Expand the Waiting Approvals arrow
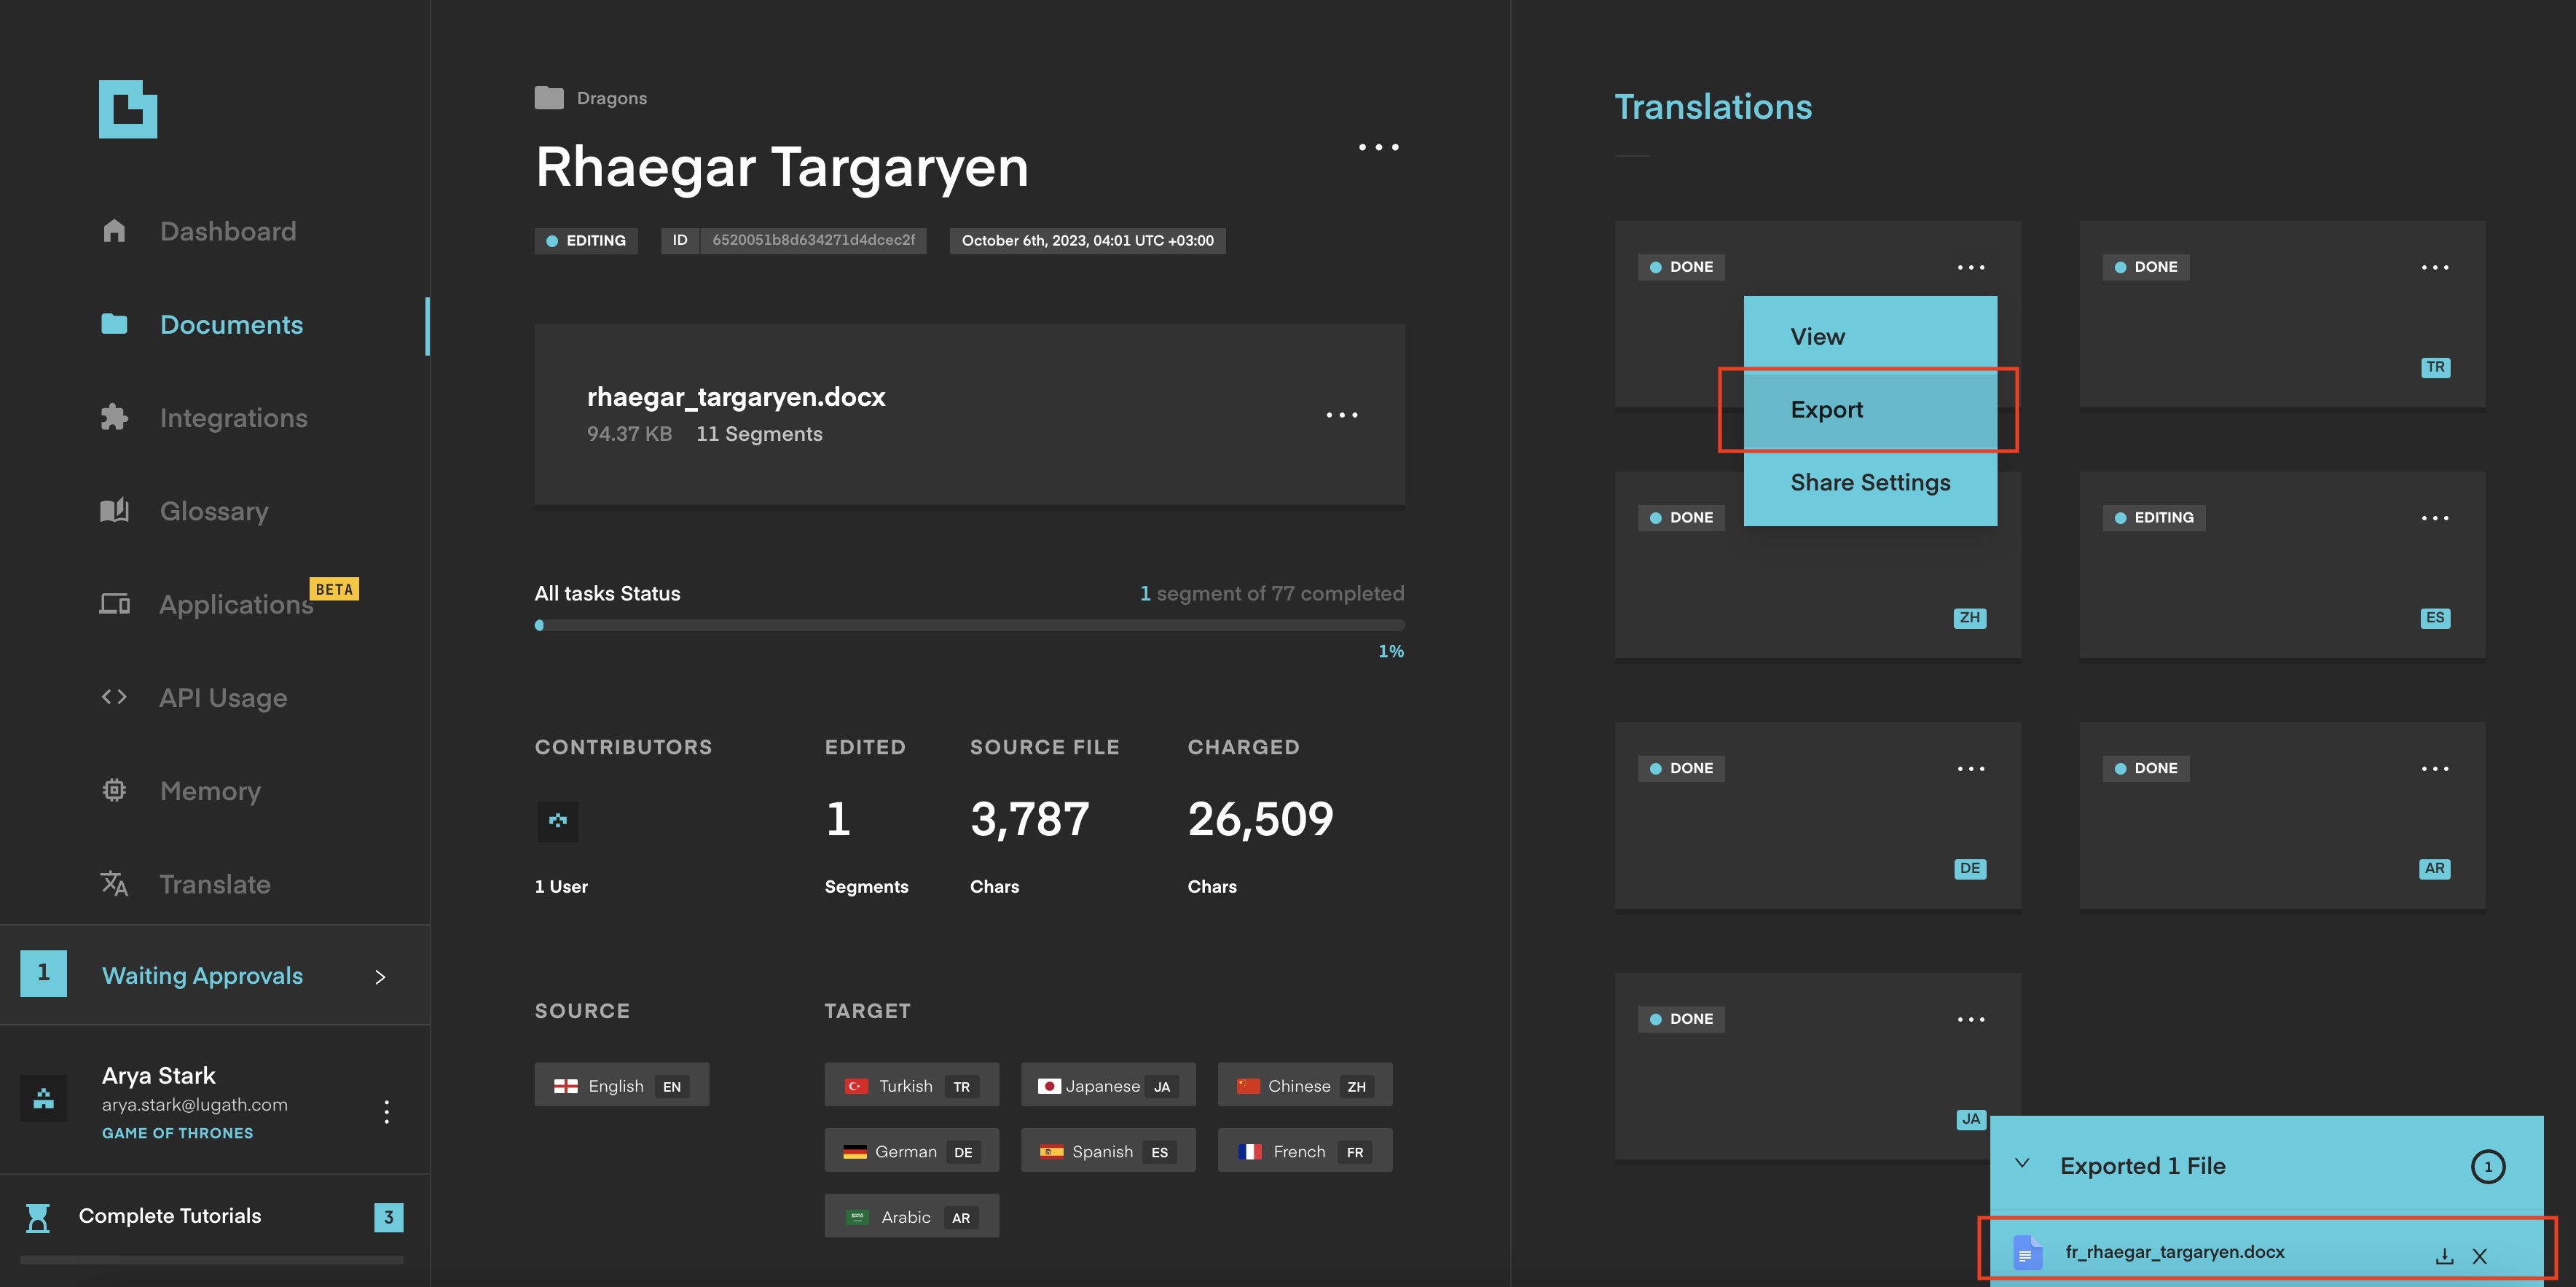The height and width of the screenshot is (1287, 2576). tap(380, 977)
